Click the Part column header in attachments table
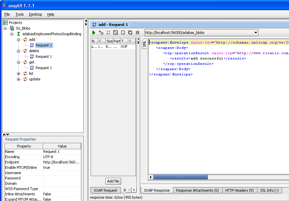Screen dimensions: 289x201 [x=117, y=41]
